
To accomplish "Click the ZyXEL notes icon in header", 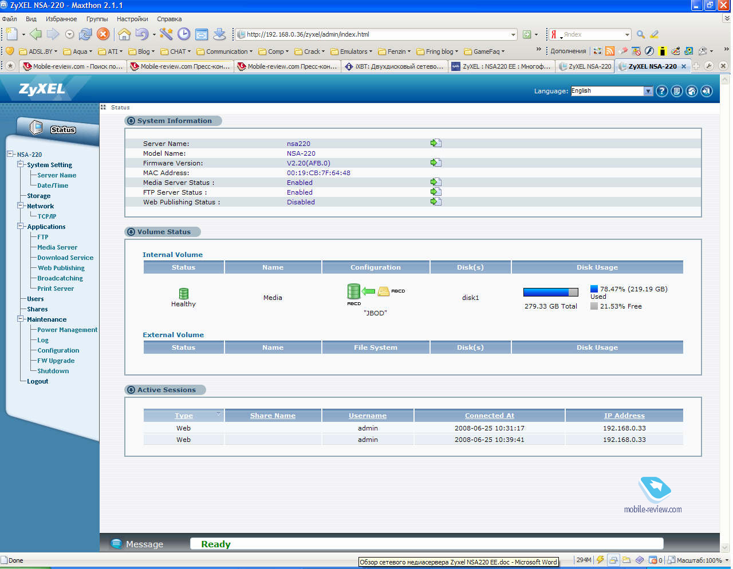I will [677, 91].
